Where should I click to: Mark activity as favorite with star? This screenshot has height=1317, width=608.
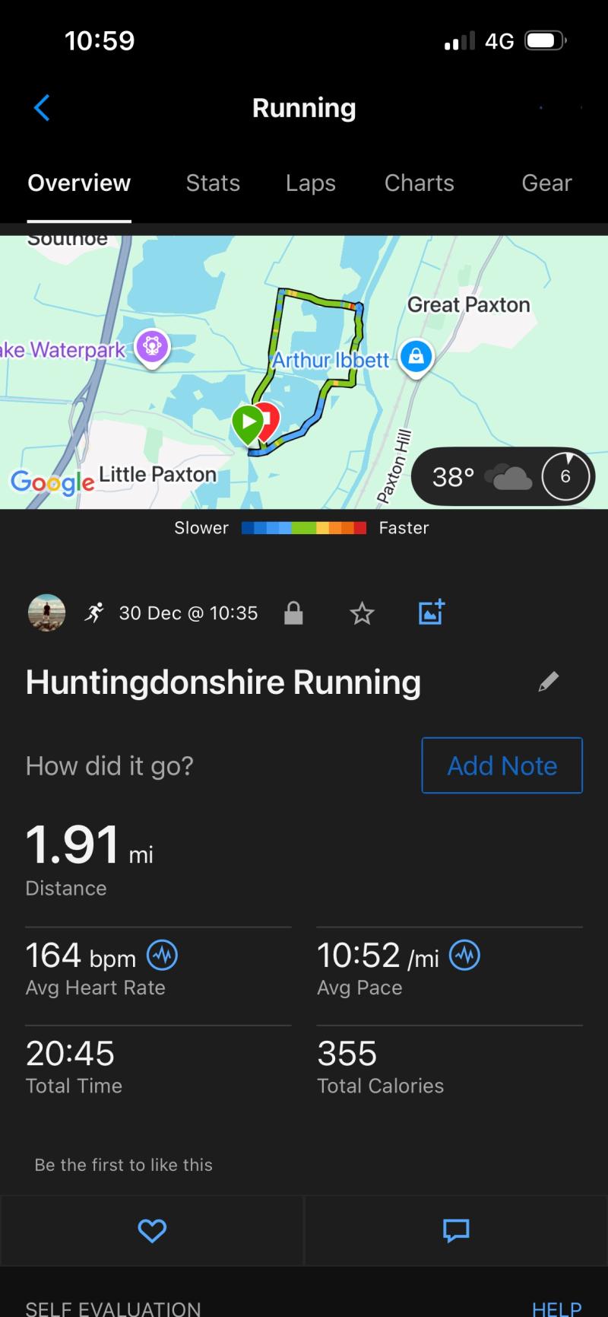[362, 613]
